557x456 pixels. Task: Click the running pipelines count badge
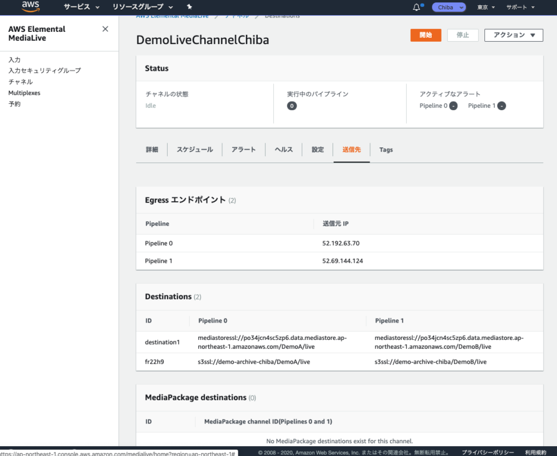pyautogui.click(x=292, y=106)
